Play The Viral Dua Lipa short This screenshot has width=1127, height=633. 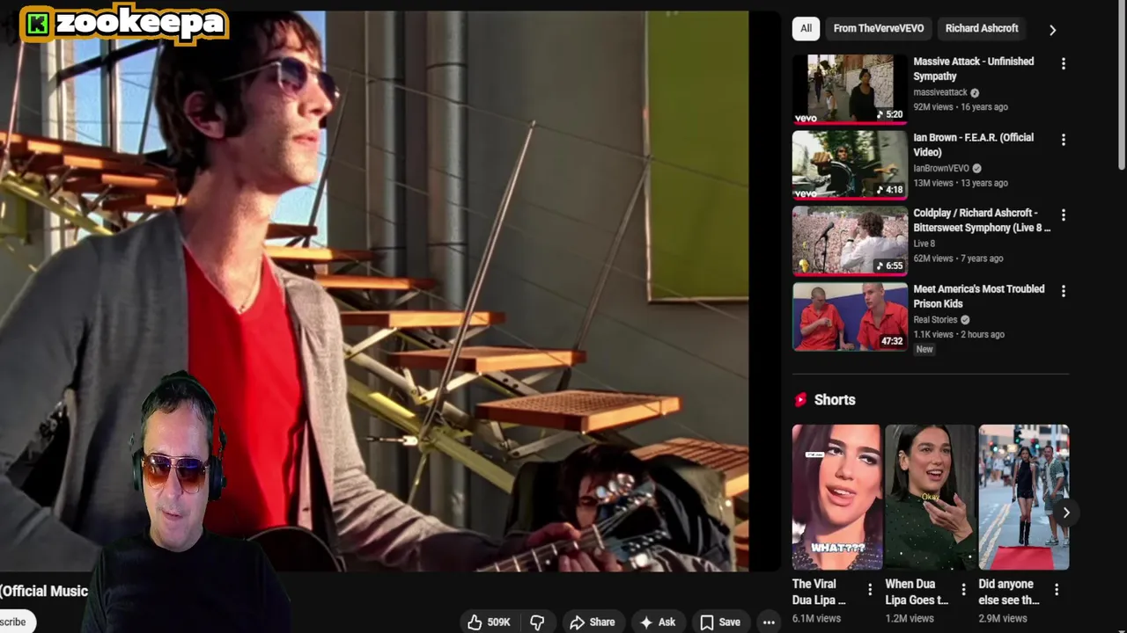[x=836, y=498]
